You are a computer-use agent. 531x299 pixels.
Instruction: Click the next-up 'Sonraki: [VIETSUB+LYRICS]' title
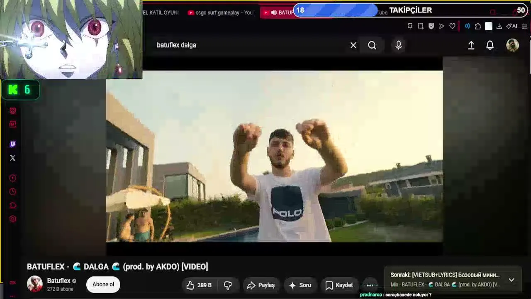click(445, 275)
